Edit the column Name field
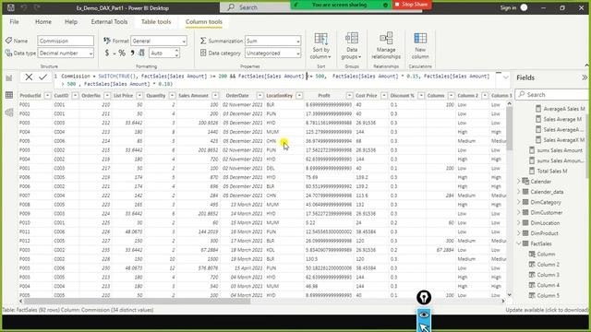Image resolution: width=591 pixels, height=332 pixels. pos(66,41)
